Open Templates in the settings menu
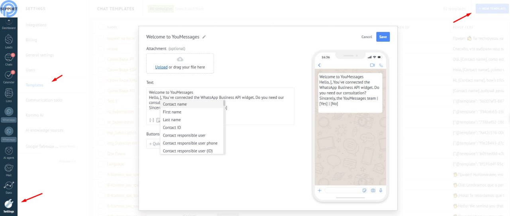The width and height of the screenshot is (510, 216). click(x=34, y=85)
